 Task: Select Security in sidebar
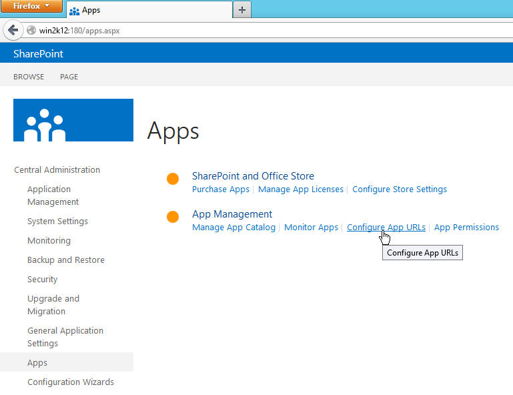[x=43, y=279]
